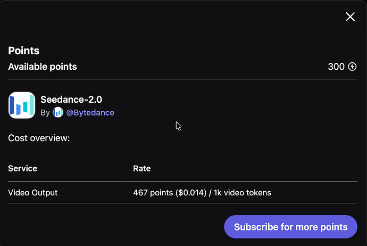Select the 300 available points value
Image resolution: width=367 pixels, height=246 pixels.
336,67
